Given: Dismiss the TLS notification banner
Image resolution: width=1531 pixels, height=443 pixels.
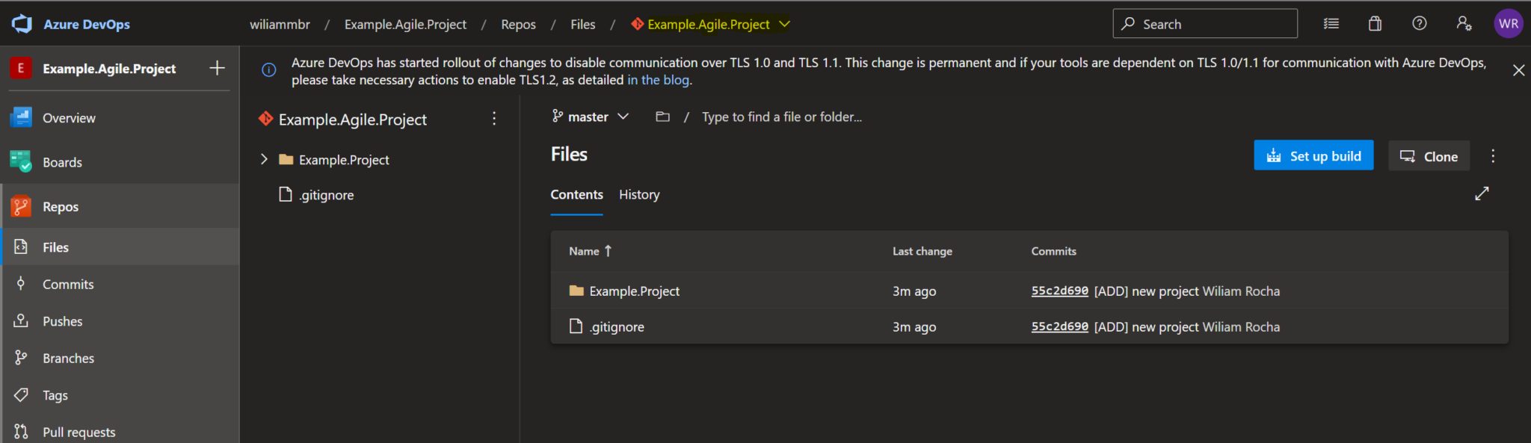Looking at the screenshot, I should coord(1518,70).
